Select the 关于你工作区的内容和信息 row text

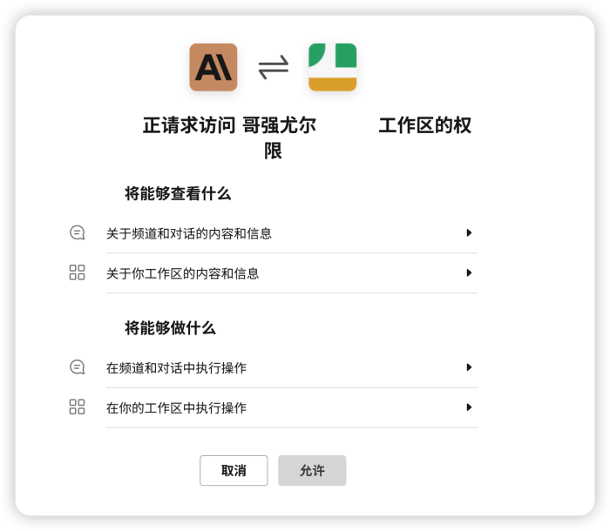click(x=182, y=273)
